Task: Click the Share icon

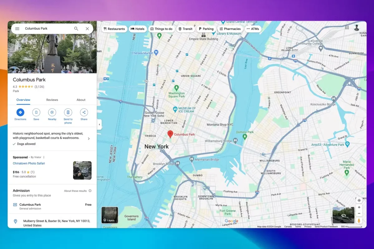Action: point(84,112)
